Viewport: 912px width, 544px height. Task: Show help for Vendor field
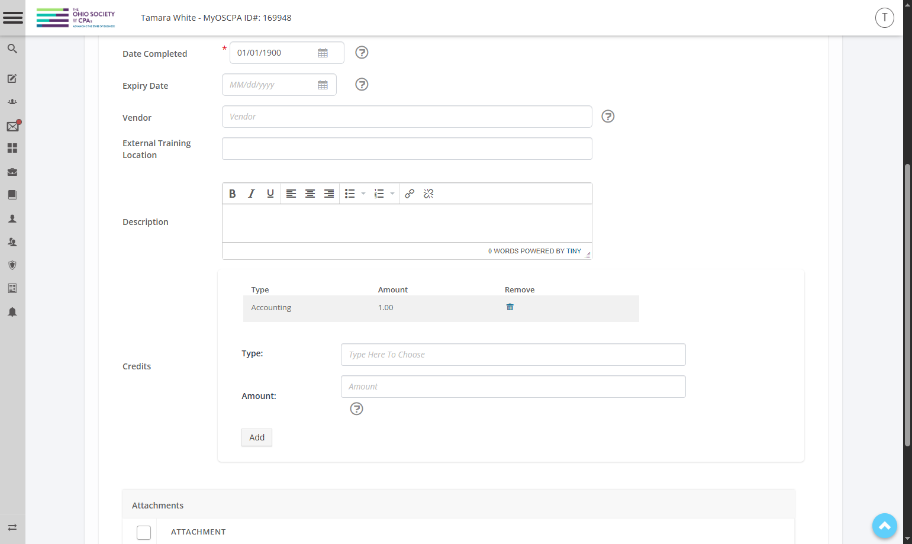tap(608, 117)
